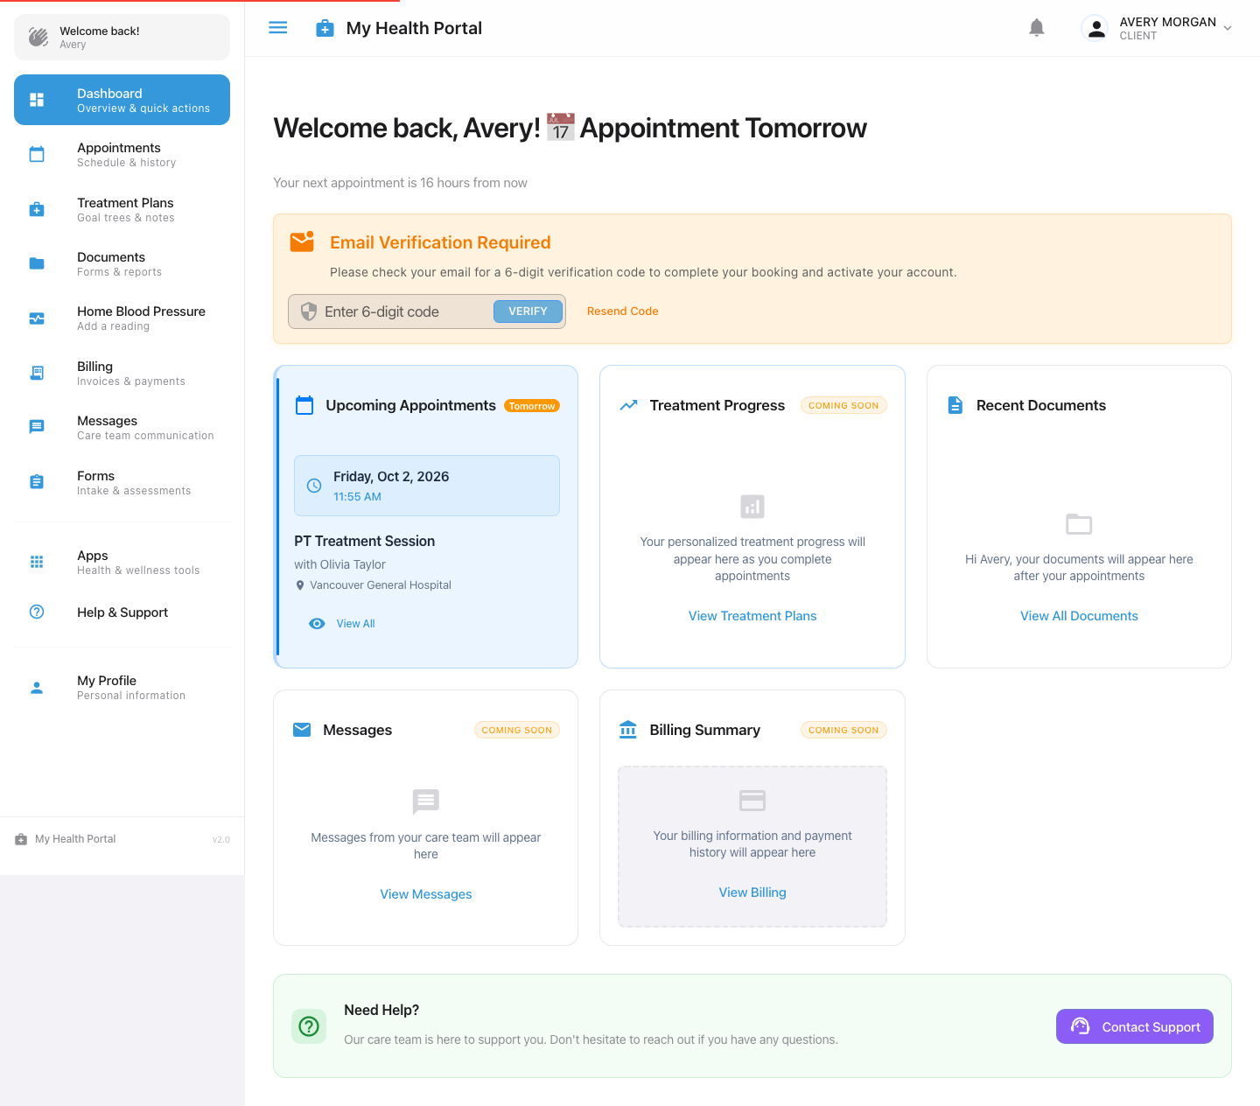Click the Email Verification mail icon
1260x1106 pixels.
302,241
